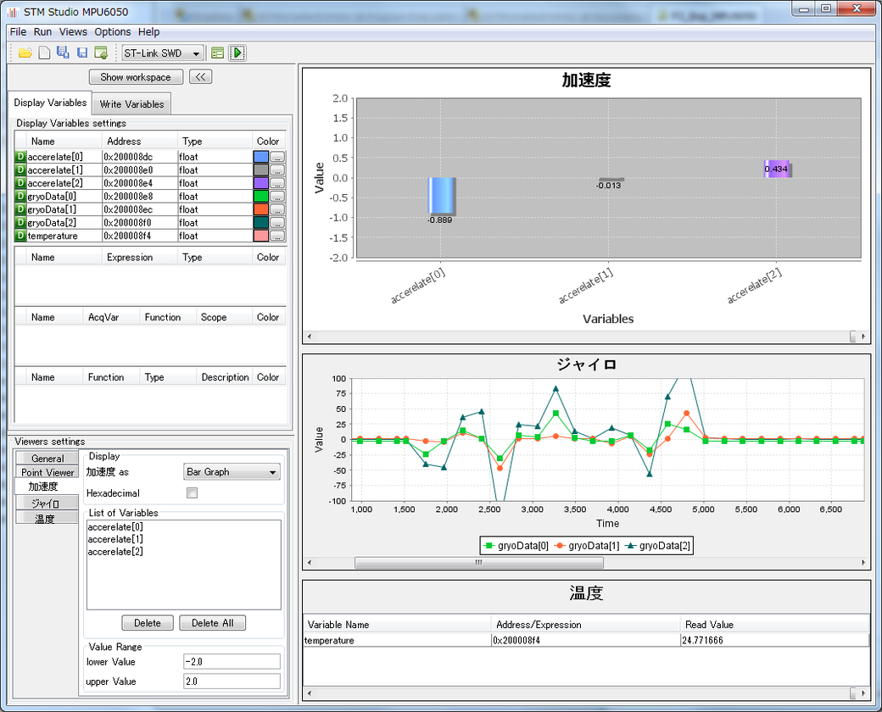Viewport: 882px width, 712px height.
Task: Select accerelate[1] in the List of Variables
Action: 115,539
